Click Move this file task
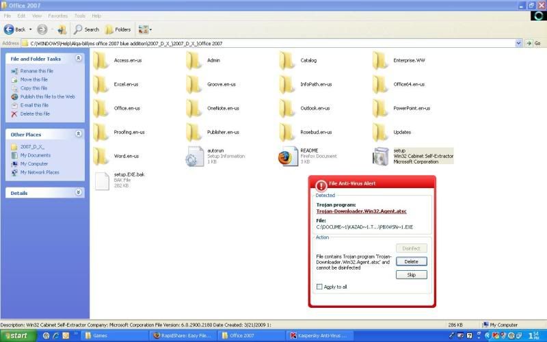 [34, 79]
